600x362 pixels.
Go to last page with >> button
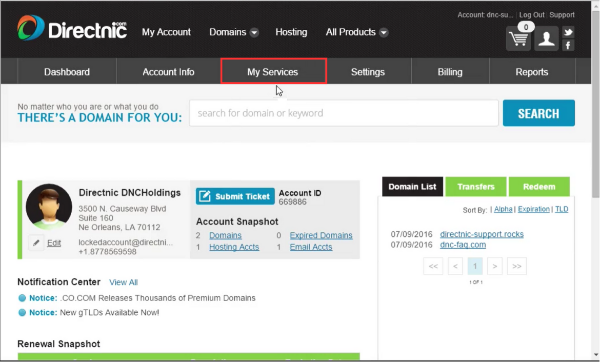pyautogui.click(x=517, y=266)
